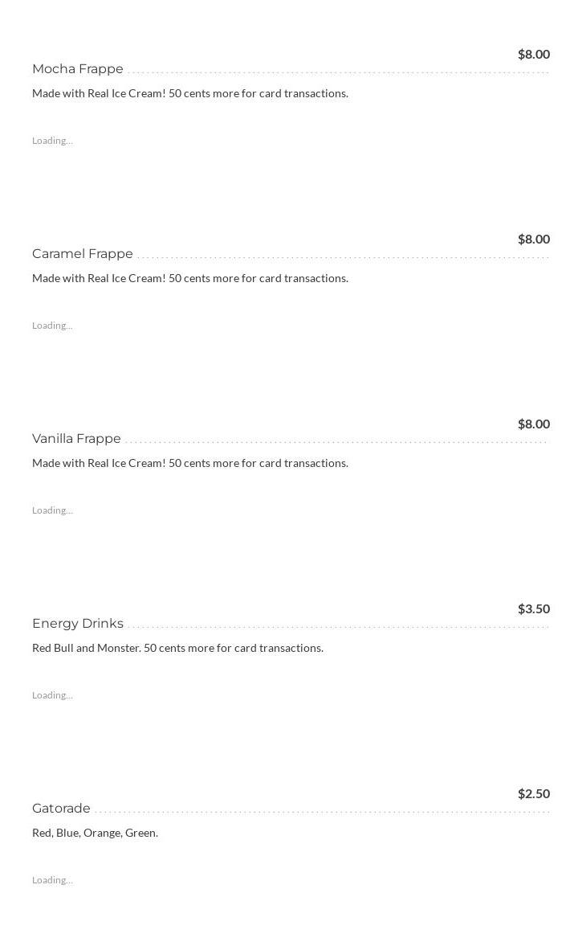Click the Loading text under Energy Drinks
Screen dimensions: 570x934
[x=52, y=695]
